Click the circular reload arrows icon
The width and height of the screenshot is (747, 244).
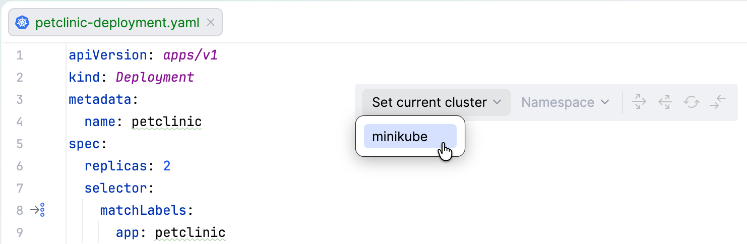691,102
